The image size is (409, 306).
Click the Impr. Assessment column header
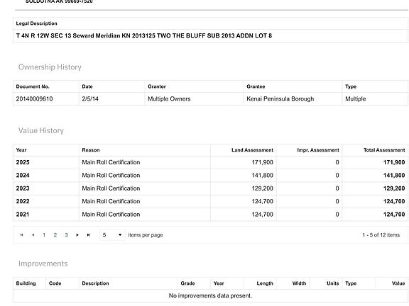coord(318,150)
